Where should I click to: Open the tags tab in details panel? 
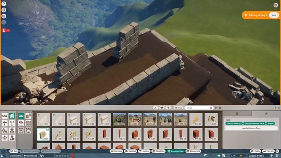(x=267, y=113)
